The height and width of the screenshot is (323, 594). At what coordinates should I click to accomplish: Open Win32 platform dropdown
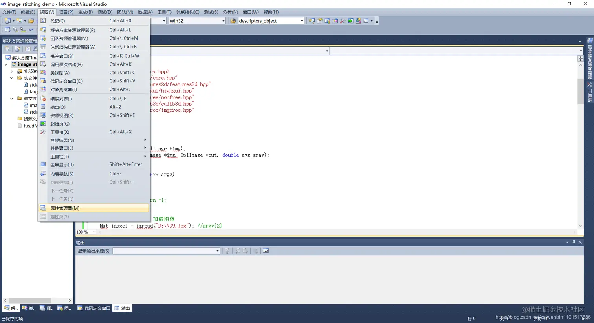(224, 21)
